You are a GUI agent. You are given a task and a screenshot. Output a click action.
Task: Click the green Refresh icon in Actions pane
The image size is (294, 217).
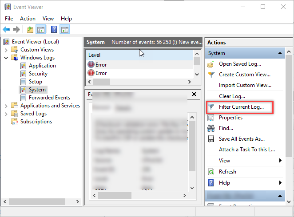coord(211,172)
